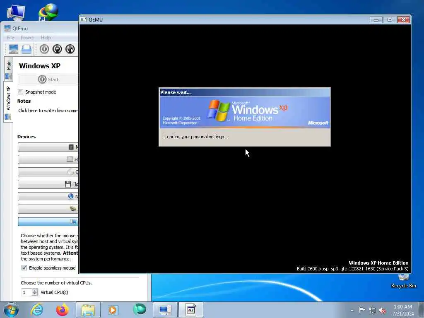Image resolution: width=424 pixels, height=318 pixels.
Task: Click the Start button for the Windows XP machine
Action: (x=48, y=79)
